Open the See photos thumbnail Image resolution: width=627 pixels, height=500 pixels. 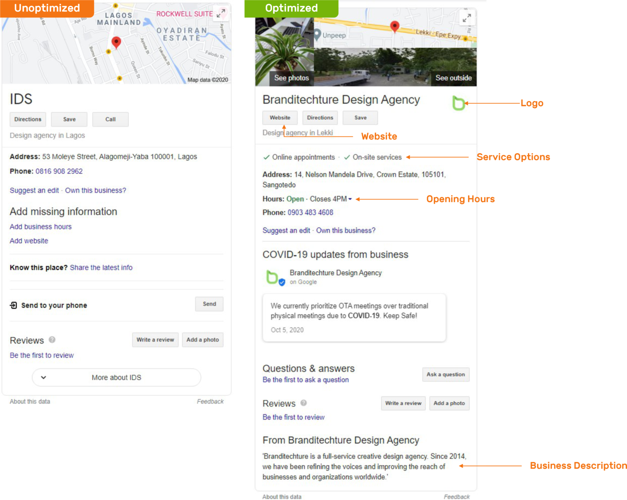tap(285, 52)
